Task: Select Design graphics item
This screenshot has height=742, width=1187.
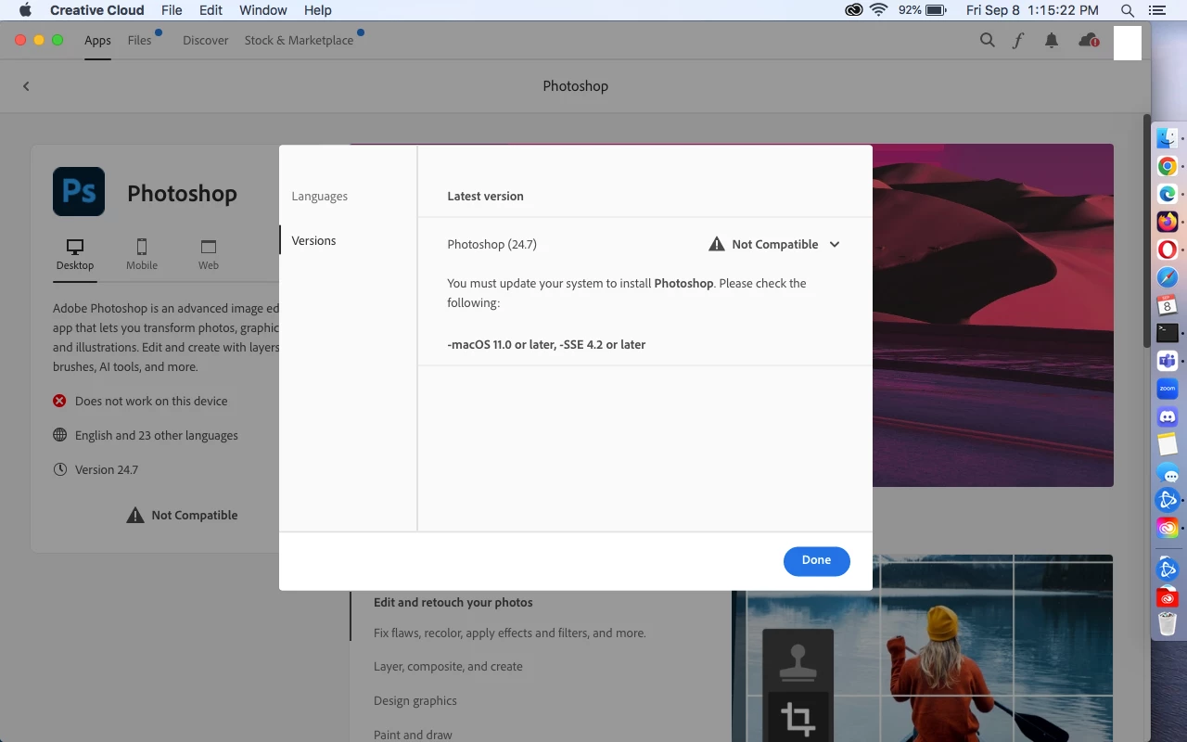Action: [415, 701]
